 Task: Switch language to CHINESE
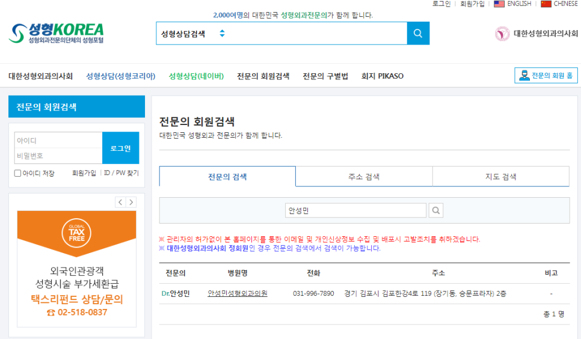565,4
